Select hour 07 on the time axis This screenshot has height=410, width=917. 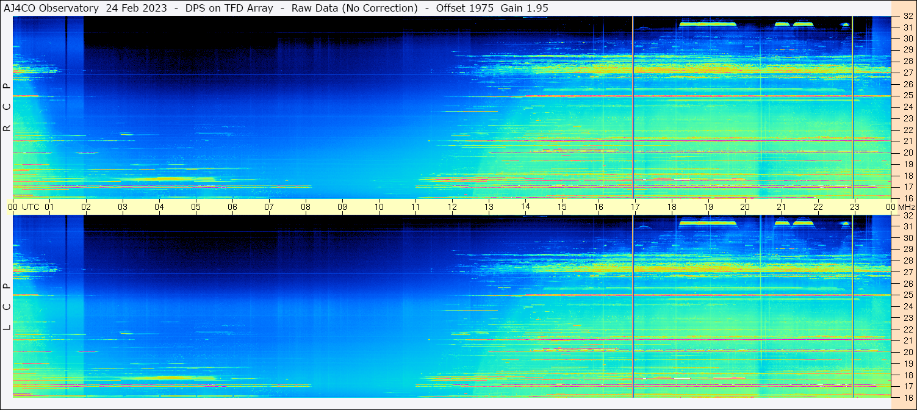[x=269, y=207]
